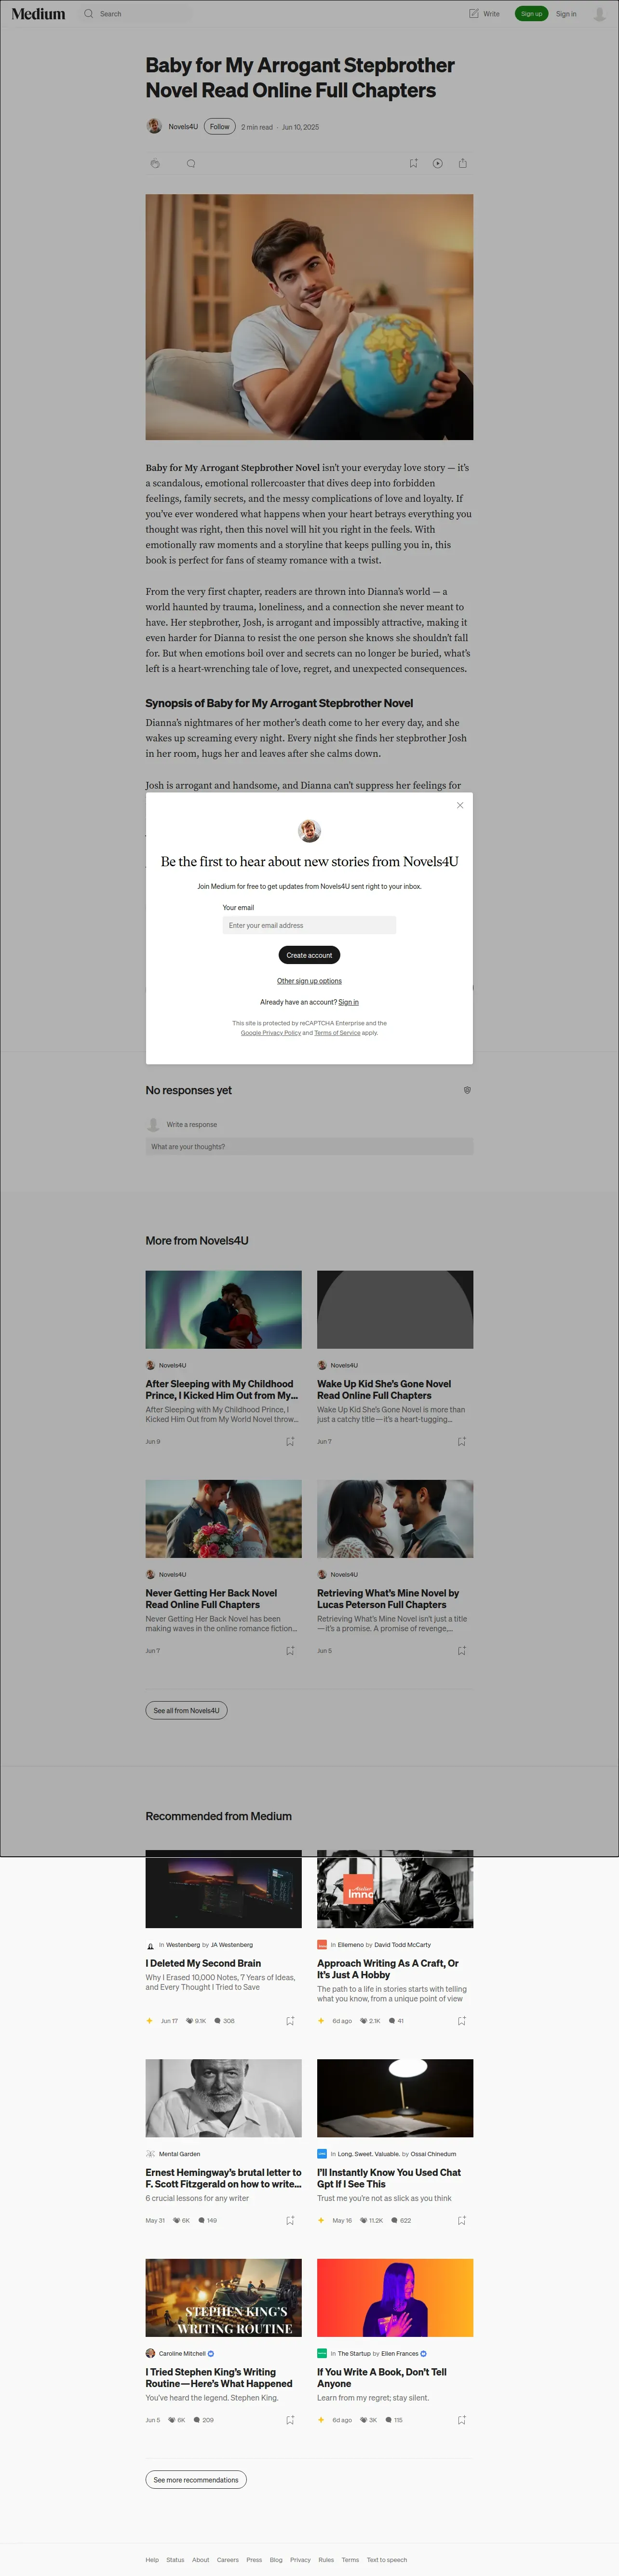Open 'I Deleted My Second Brain' title
619x2576 pixels.
point(203,1963)
